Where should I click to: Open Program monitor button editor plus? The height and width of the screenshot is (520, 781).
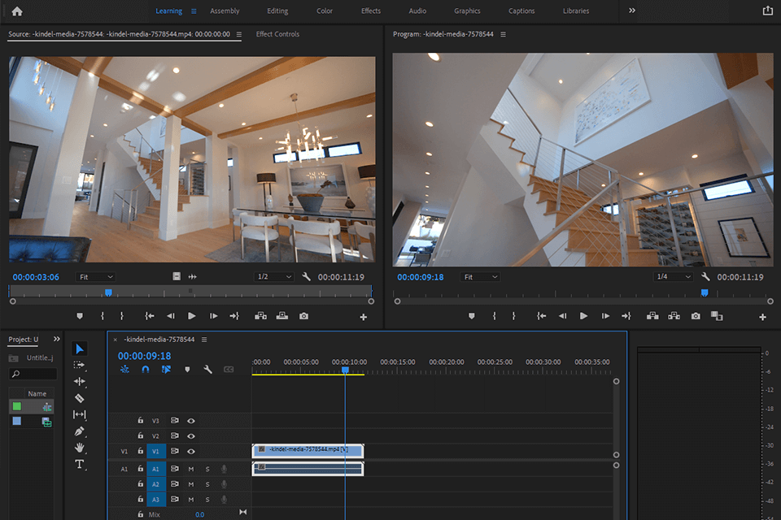[762, 317]
